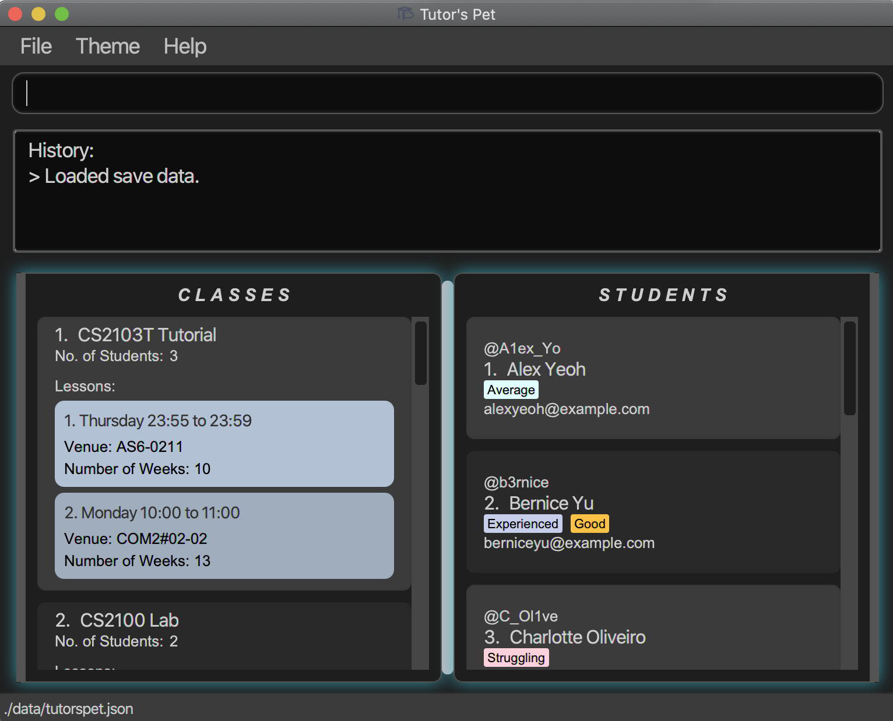The height and width of the screenshot is (721, 893).
Task: Click the Students list scrollbar thumb
Action: 849,368
